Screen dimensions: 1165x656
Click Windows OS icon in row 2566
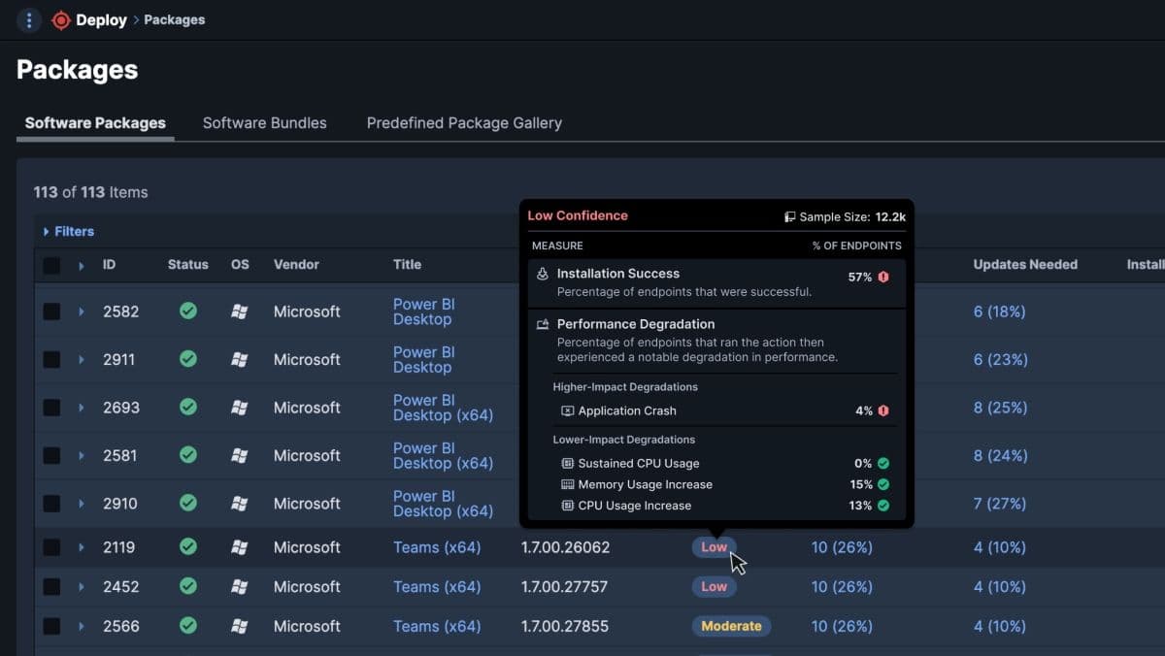point(239,626)
